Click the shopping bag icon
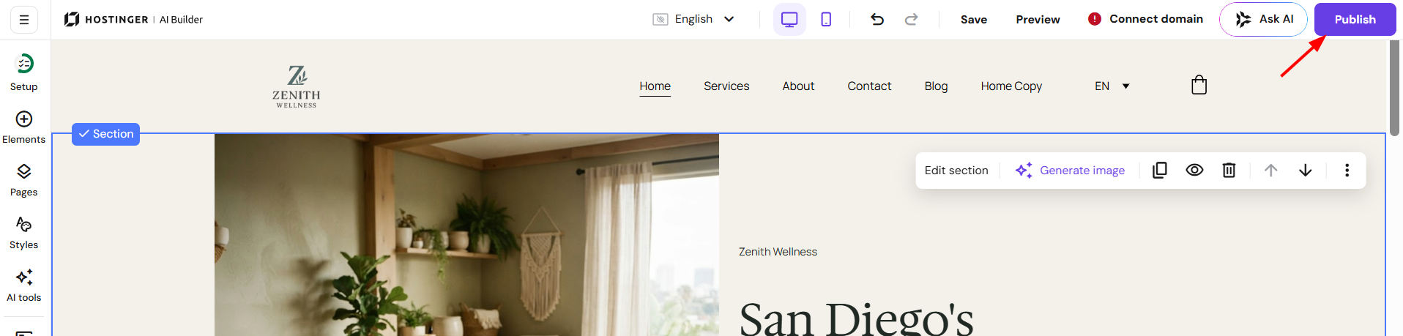The height and width of the screenshot is (336, 1403). pyautogui.click(x=1199, y=85)
